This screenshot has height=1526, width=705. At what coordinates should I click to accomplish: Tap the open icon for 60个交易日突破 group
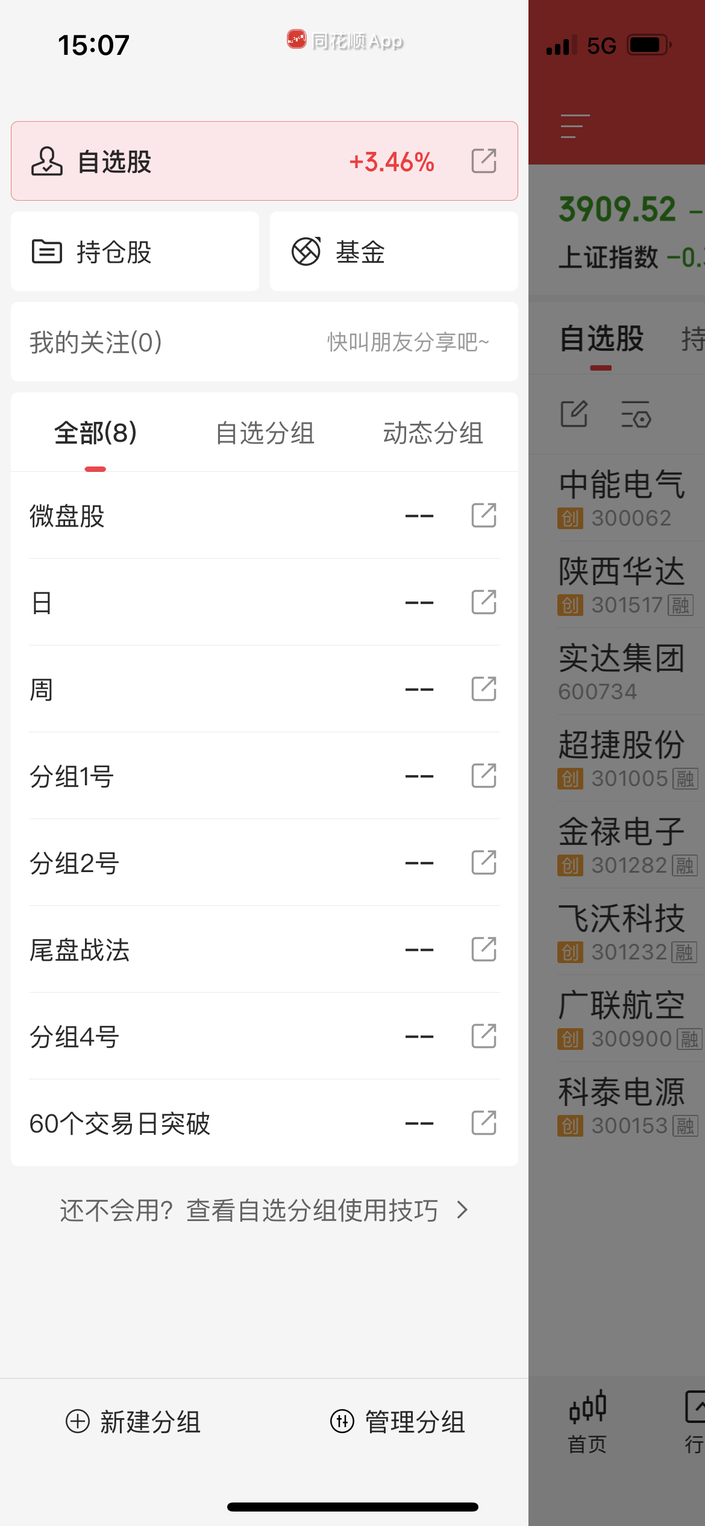click(483, 1123)
